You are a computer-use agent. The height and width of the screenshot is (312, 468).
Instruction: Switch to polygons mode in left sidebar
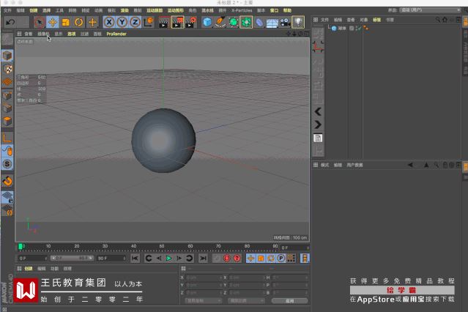coord(7,122)
